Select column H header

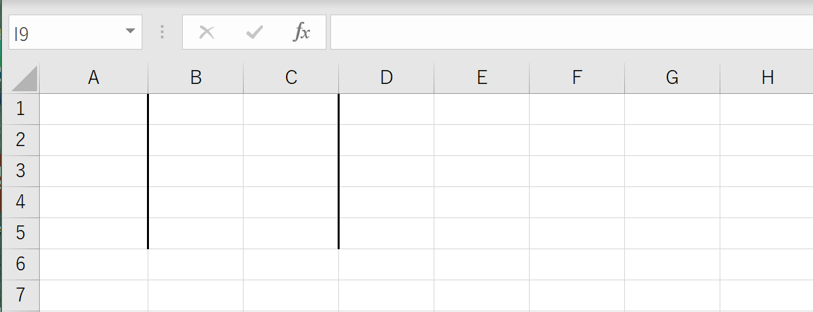click(x=767, y=78)
